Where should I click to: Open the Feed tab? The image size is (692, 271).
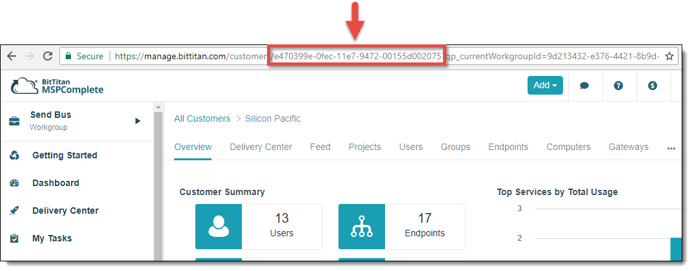(320, 147)
